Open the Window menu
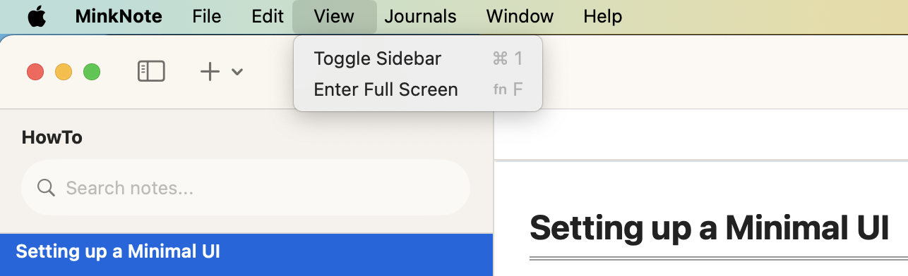 (520, 16)
